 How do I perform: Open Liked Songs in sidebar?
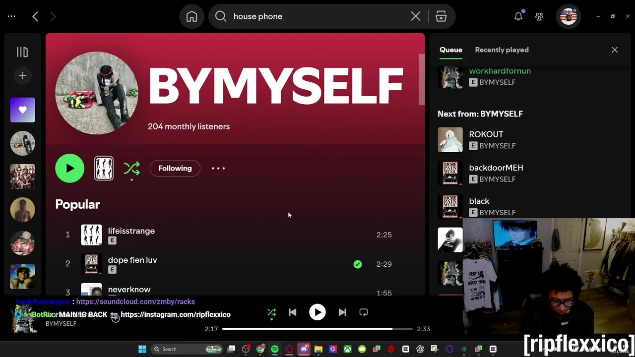(23, 110)
